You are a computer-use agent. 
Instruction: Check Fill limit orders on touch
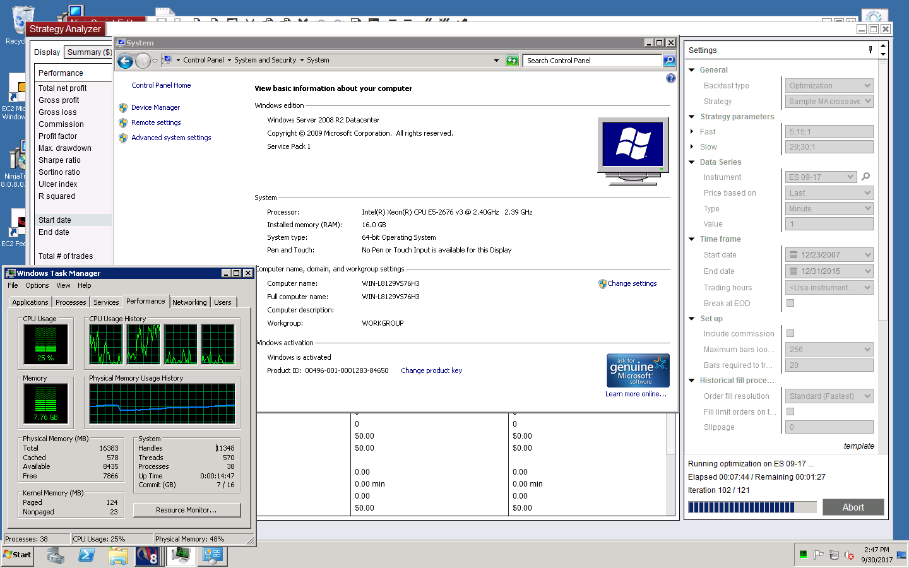coord(790,411)
